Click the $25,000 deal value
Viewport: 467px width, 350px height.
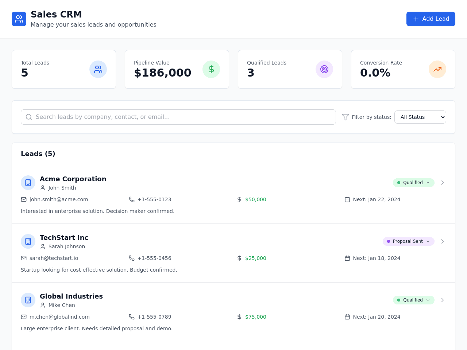point(256,258)
